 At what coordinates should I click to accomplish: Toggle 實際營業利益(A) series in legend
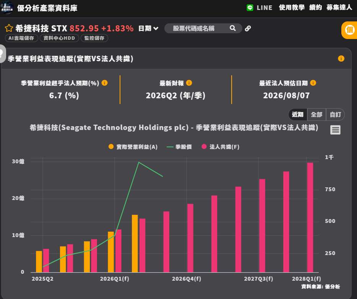point(133,147)
